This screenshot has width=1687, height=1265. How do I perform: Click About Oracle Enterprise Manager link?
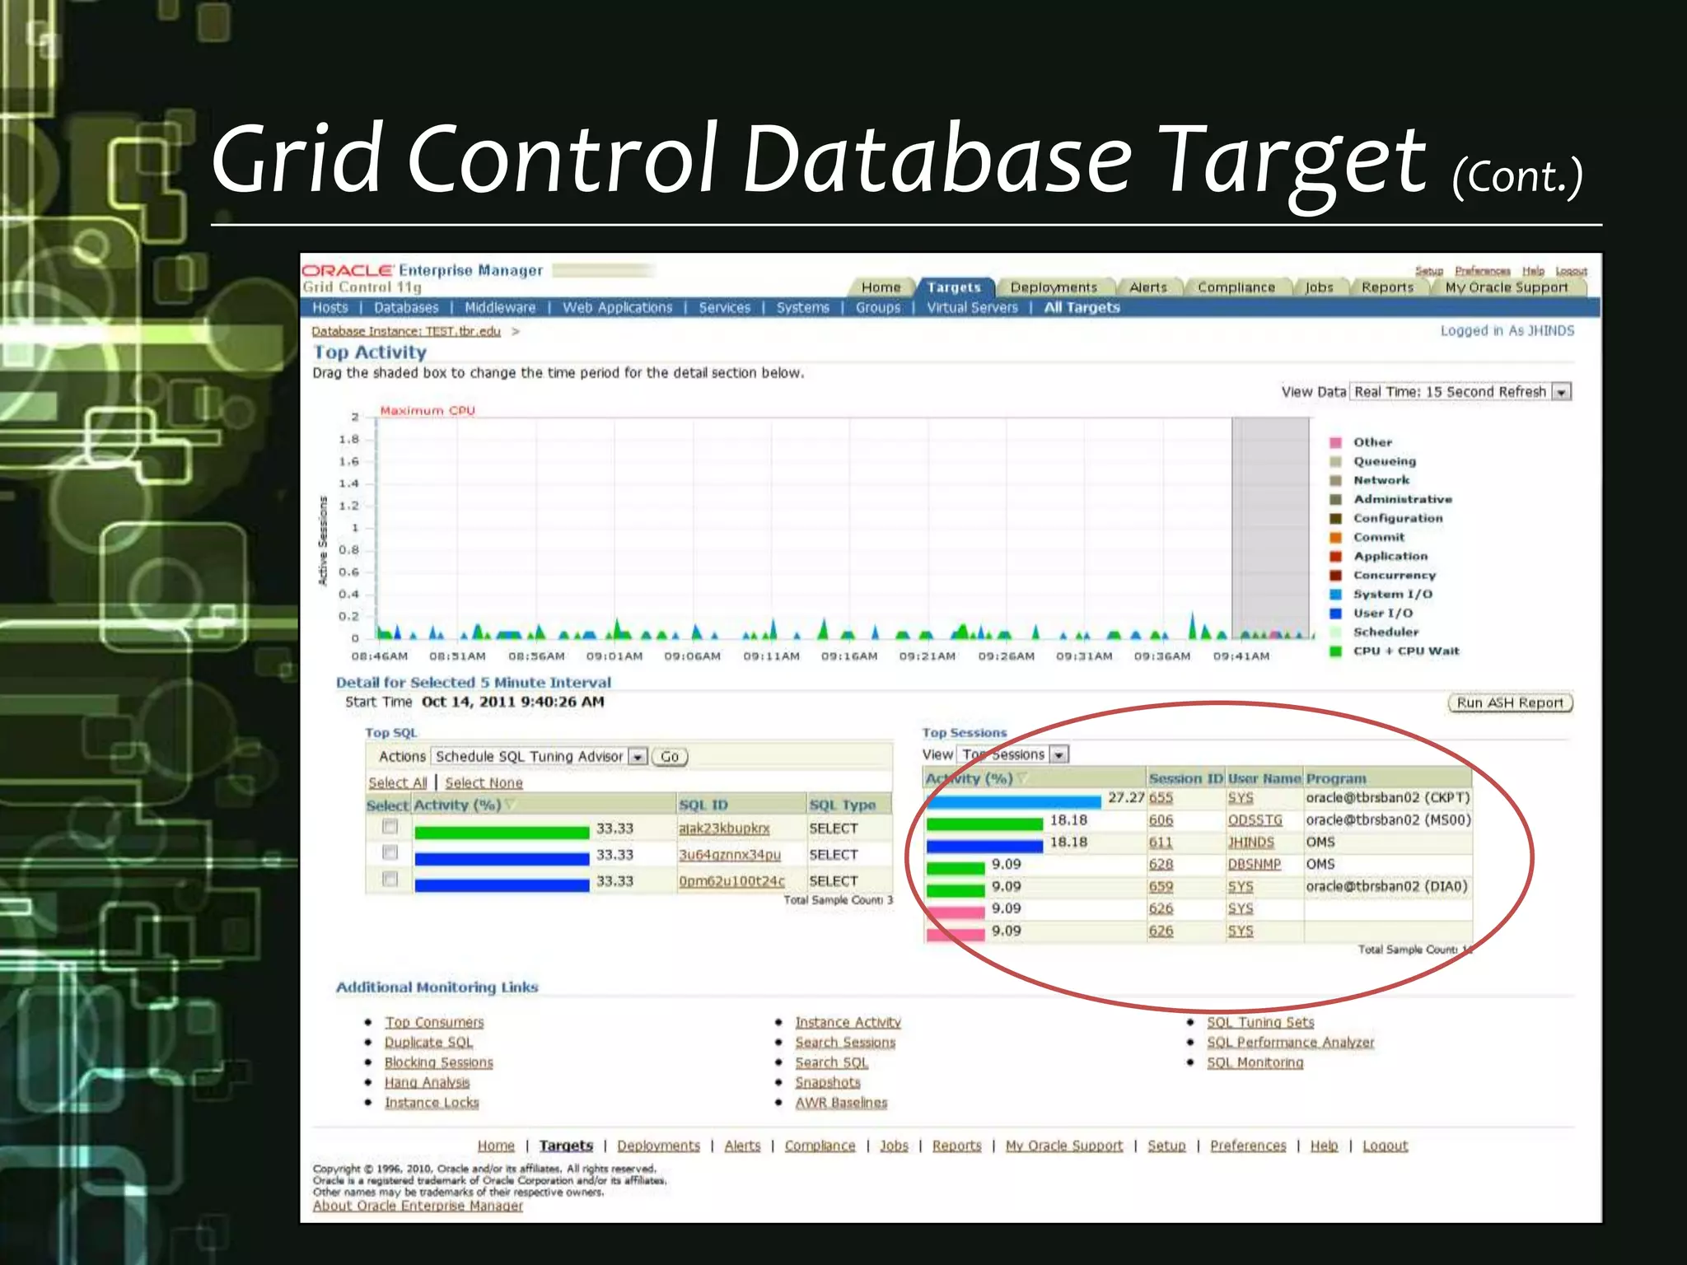point(418,1206)
